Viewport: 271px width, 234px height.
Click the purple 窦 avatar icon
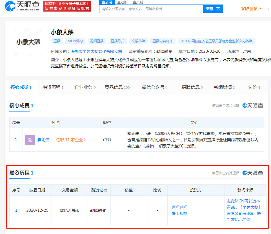coord(30,140)
